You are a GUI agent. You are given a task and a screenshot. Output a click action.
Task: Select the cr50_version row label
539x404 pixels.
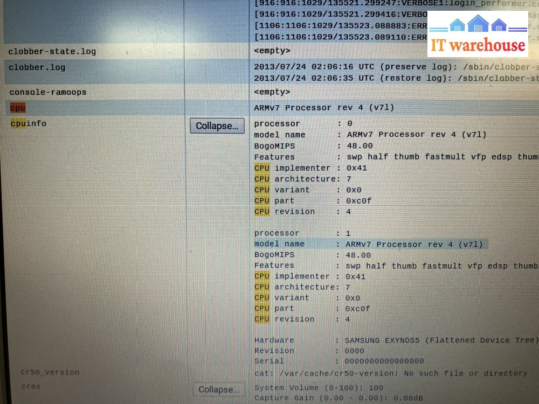point(50,372)
